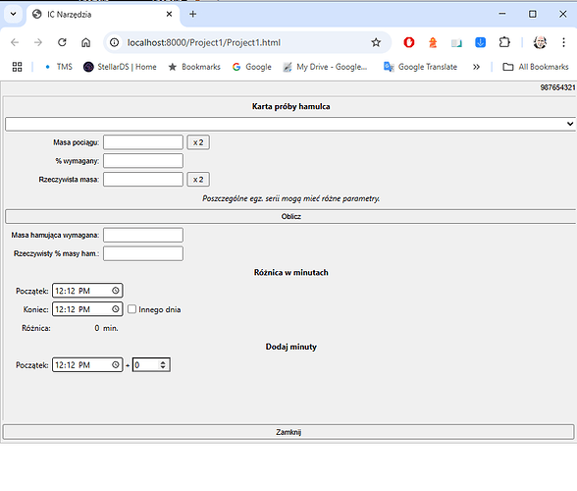Enable the Innego dnia checkbox
The width and height of the screenshot is (577, 491).
[x=131, y=309]
